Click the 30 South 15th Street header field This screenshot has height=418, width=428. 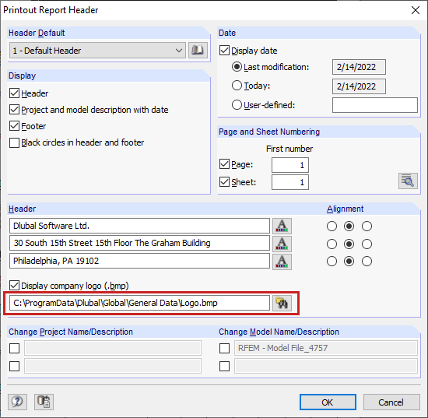coord(139,243)
